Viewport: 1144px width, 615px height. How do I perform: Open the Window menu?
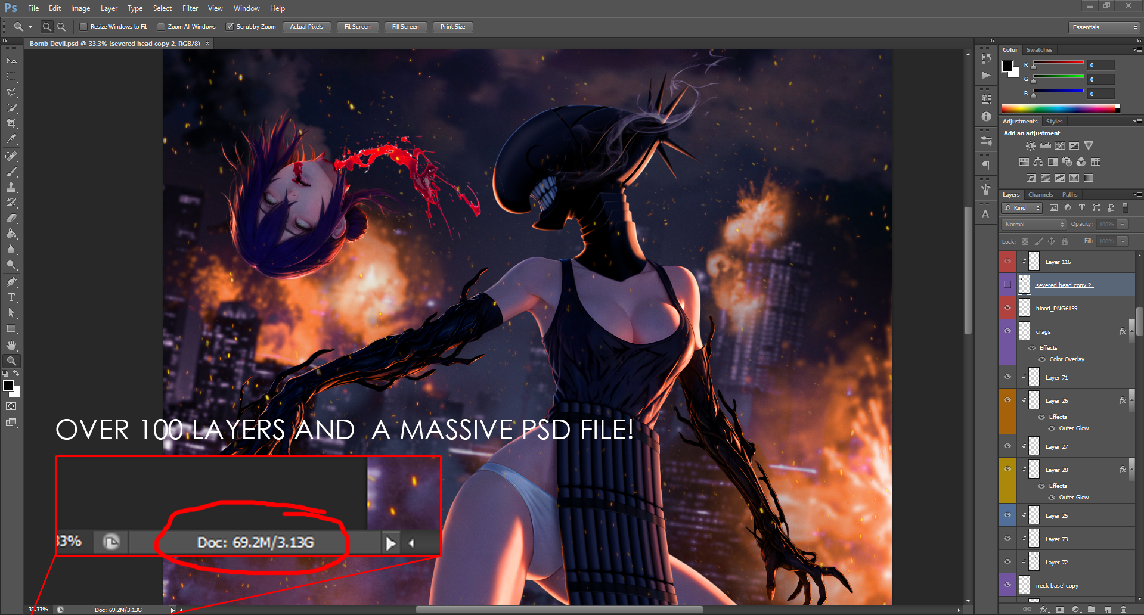[246, 8]
